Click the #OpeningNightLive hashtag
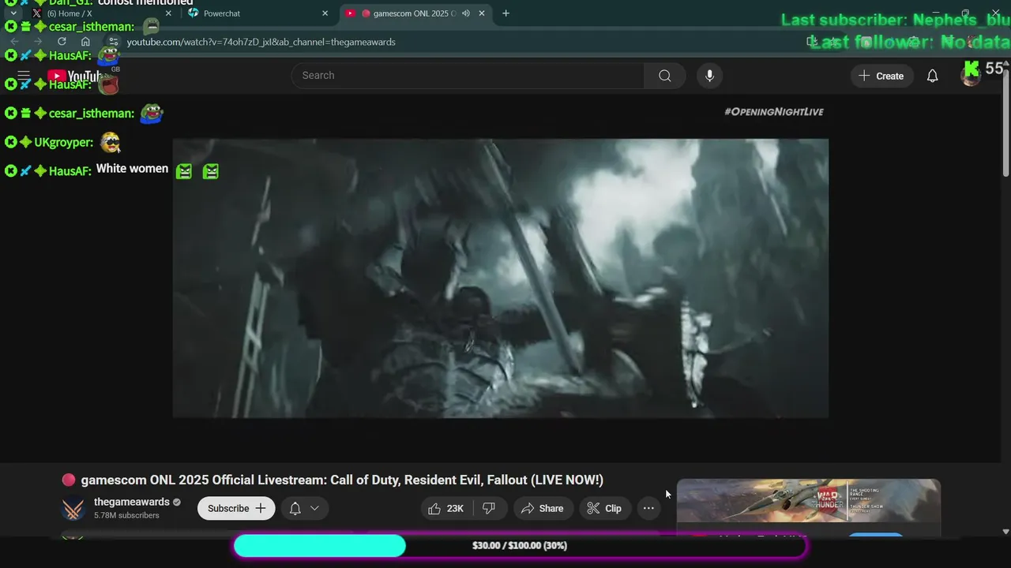The image size is (1011, 568). click(x=774, y=112)
